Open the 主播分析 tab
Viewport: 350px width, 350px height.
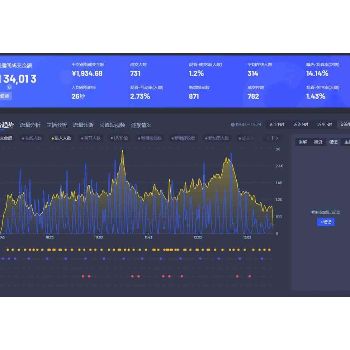pos(57,125)
